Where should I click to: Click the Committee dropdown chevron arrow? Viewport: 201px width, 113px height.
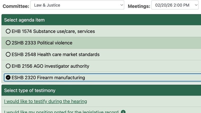tap(122, 5)
